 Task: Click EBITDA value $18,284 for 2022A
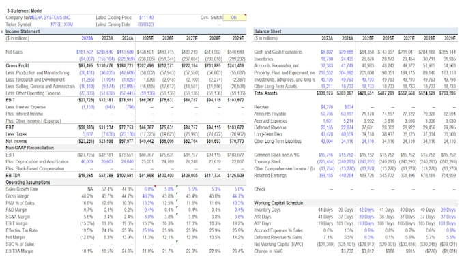point(86,176)
